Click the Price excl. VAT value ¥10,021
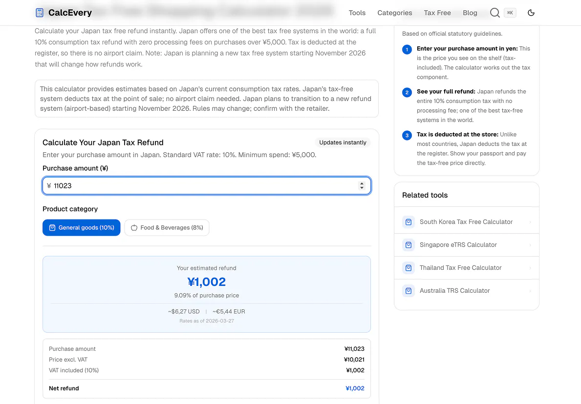This screenshot has height=404, width=581. (354, 360)
